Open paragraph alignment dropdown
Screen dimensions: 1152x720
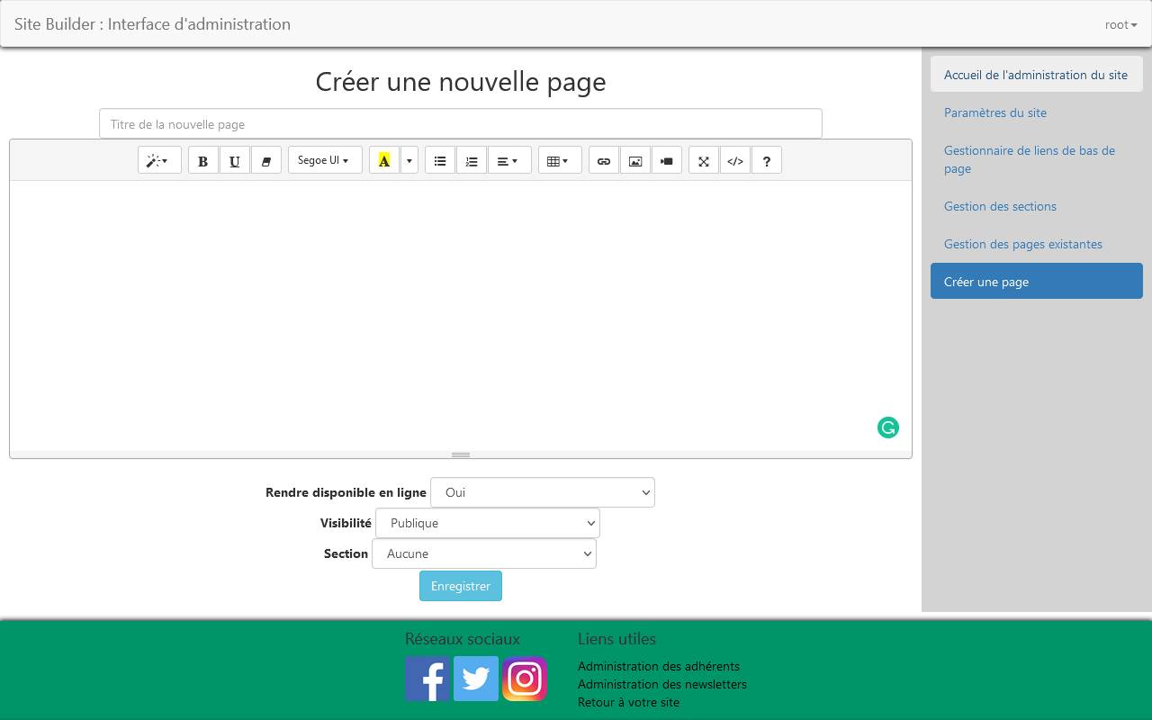(x=509, y=160)
